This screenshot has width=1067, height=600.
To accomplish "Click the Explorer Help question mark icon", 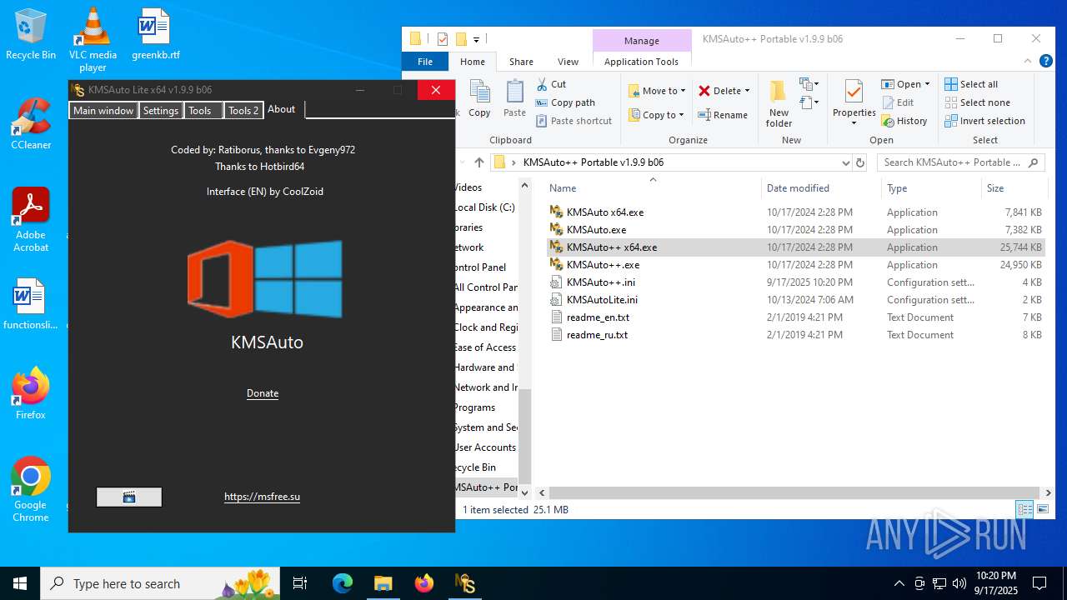I will tap(1045, 61).
